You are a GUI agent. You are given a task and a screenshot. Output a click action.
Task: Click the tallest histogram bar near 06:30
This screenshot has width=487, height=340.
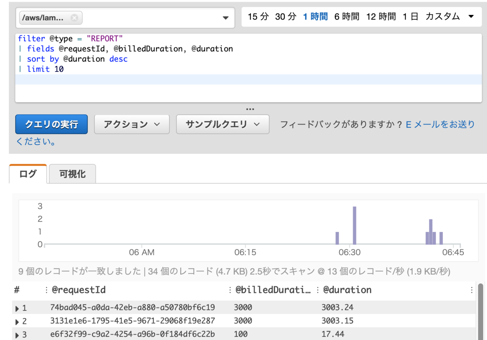point(354,225)
